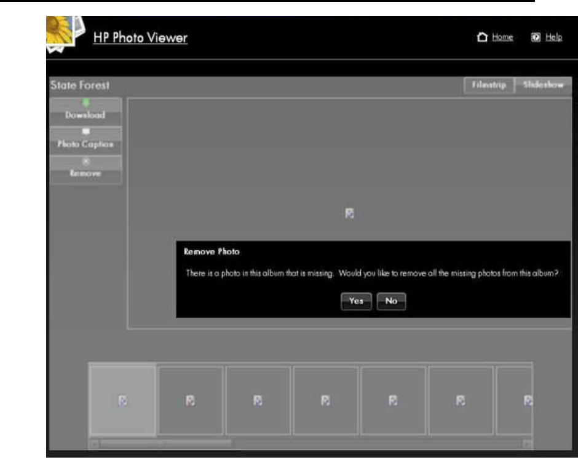
Task: Click the Download button
Action: [85, 111]
